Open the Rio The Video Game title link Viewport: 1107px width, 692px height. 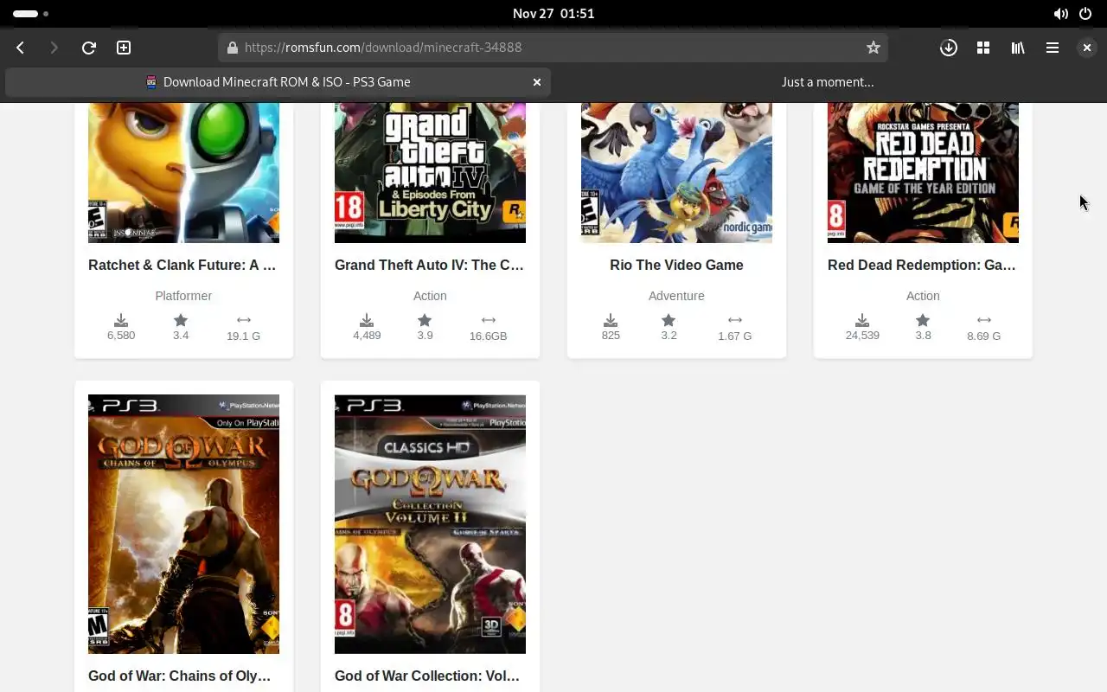676,265
